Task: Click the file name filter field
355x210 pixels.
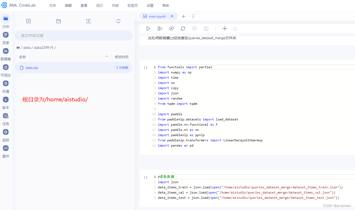Action: click(74, 36)
